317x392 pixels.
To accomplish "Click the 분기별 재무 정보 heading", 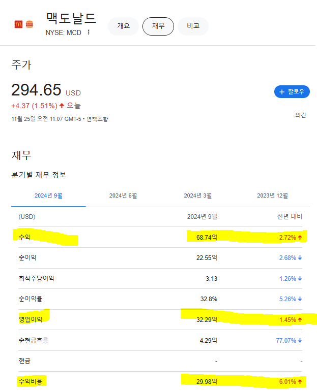I will tap(39, 175).
